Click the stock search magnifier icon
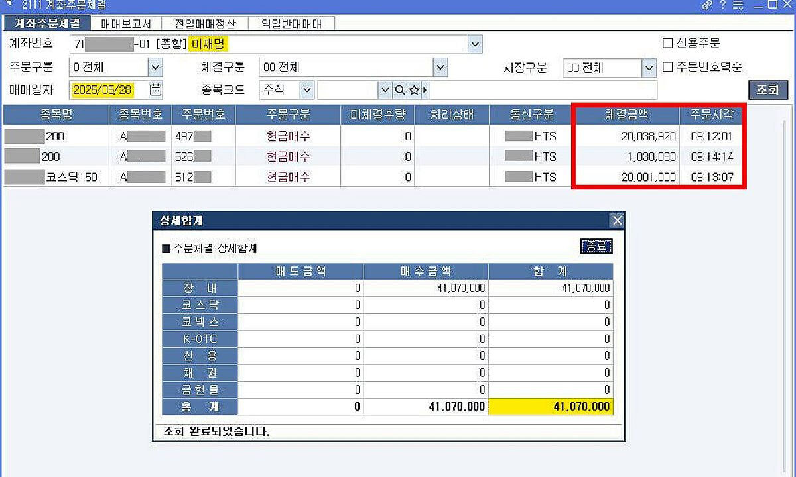Viewport: 796px width, 477px height. (400, 89)
